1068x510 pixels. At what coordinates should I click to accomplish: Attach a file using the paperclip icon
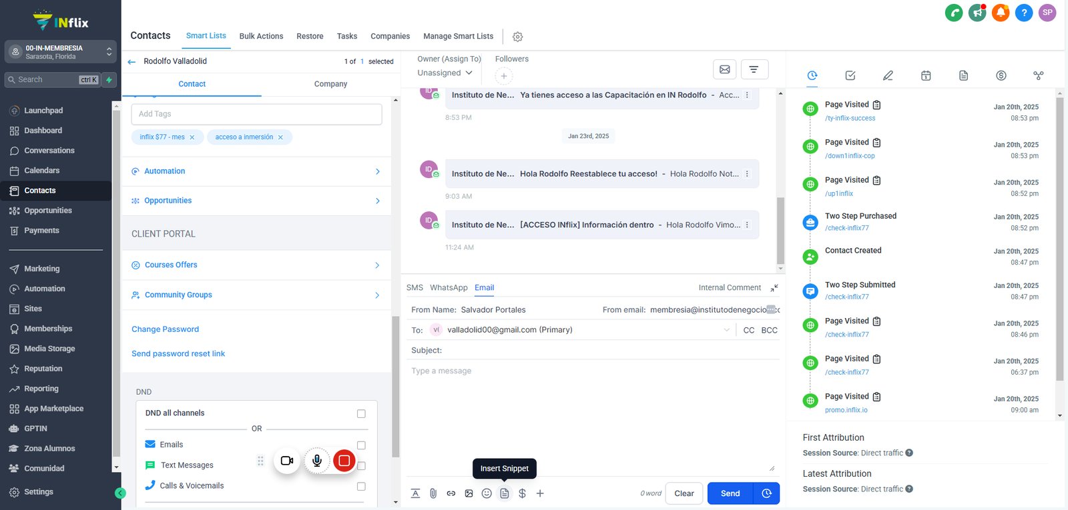coord(433,493)
